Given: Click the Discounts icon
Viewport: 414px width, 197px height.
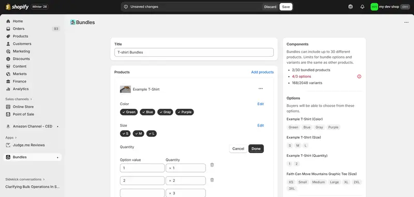Looking at the screenshot, I should click(8, 59).
